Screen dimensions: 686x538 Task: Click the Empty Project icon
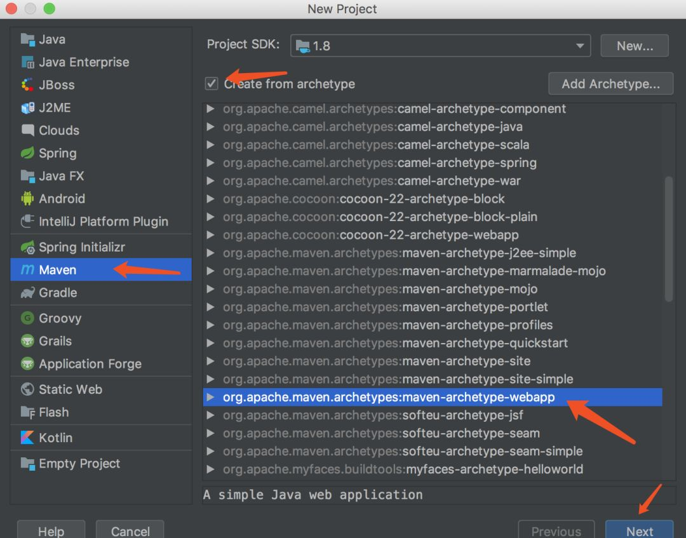click(27, 464)
